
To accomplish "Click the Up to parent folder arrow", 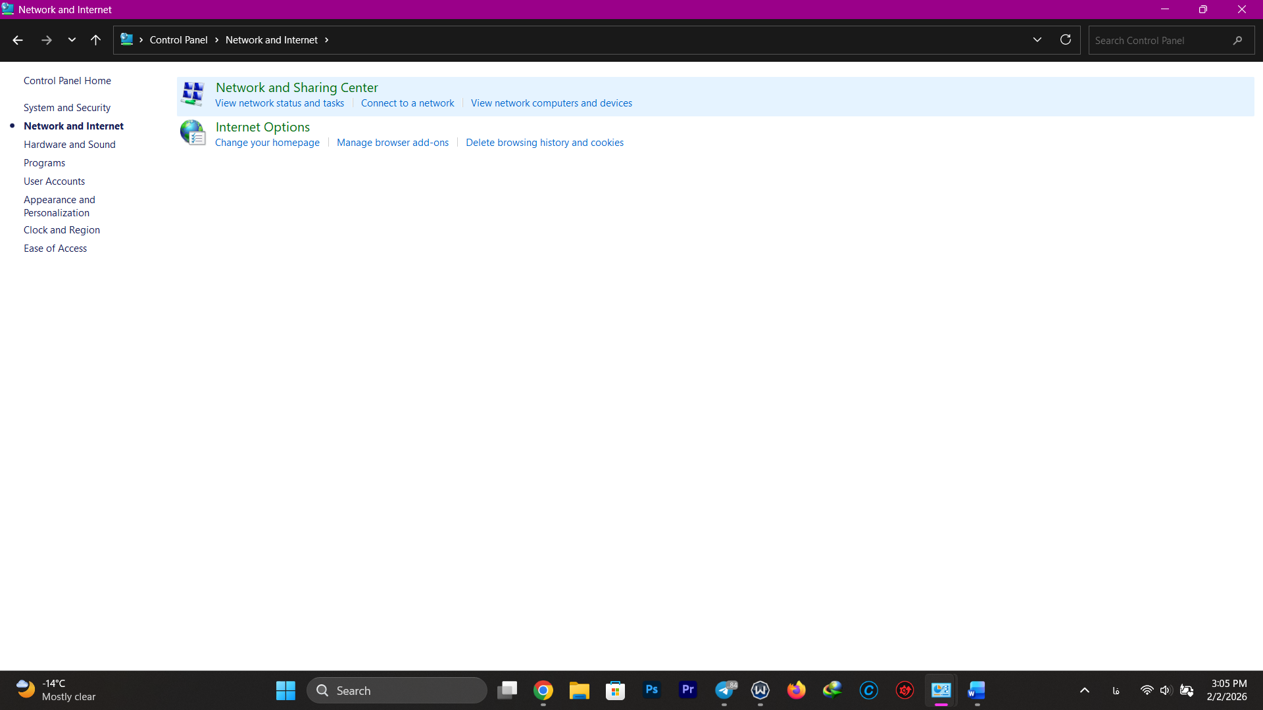I will (x=95, y=40).
